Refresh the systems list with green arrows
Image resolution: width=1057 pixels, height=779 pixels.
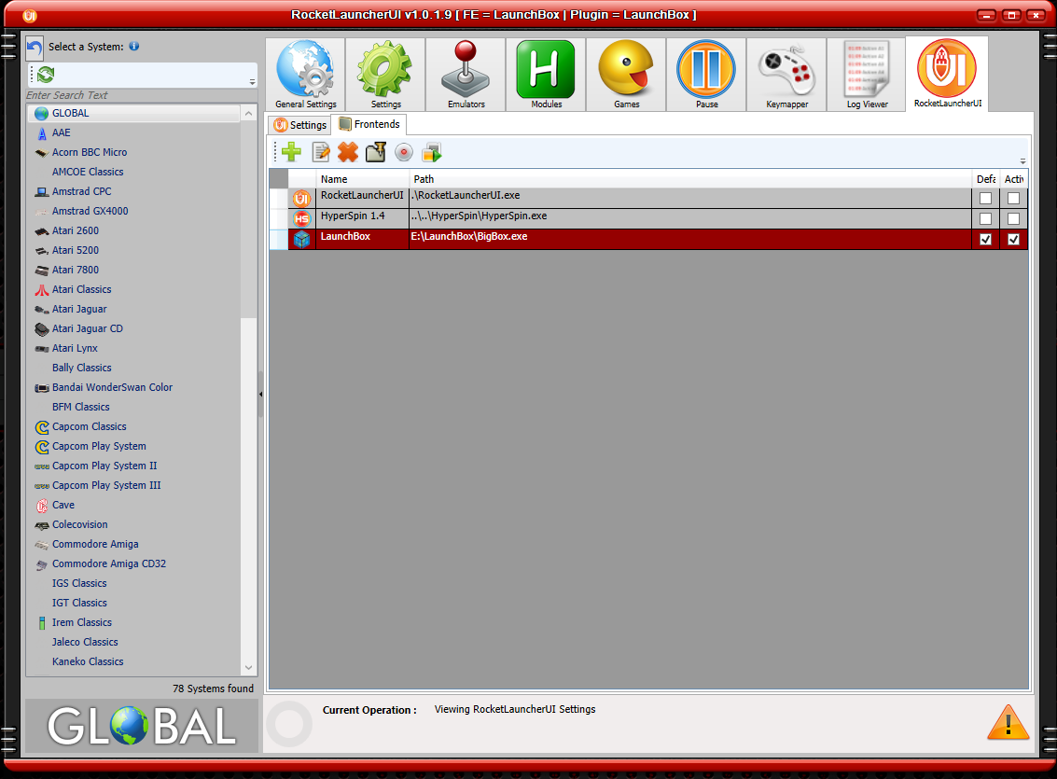46,74
